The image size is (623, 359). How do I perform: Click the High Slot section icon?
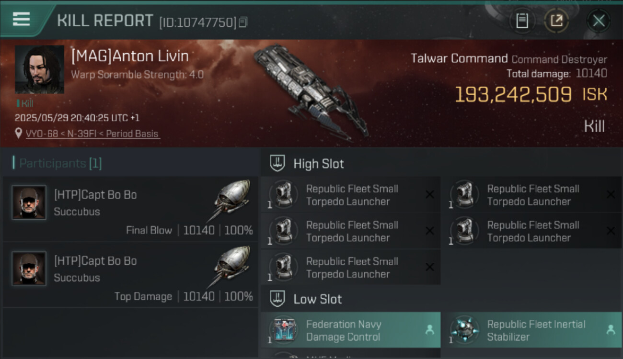(x=278, y=164)
